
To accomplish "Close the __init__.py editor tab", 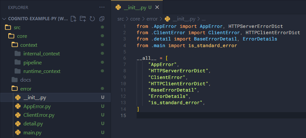I will click(157, 7).
